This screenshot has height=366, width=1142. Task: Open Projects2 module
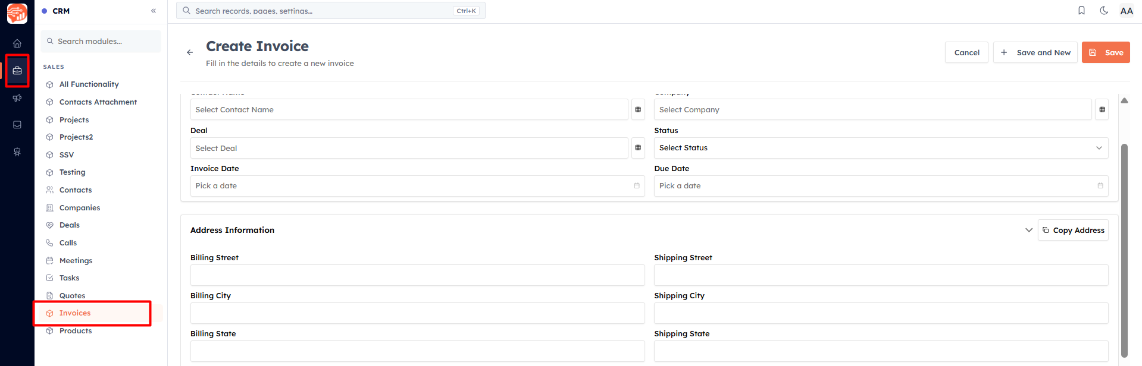[x=76, y=137]
